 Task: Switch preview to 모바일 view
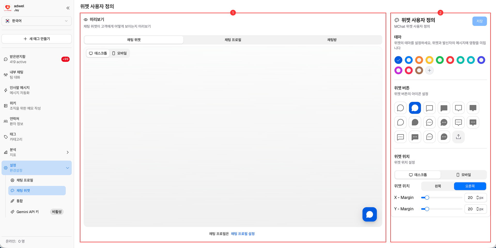click(x=120, y=53)
